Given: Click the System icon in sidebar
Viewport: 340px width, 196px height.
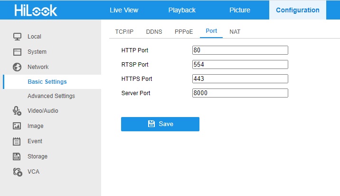Looking at the screenshot, I should pos(17,52).
